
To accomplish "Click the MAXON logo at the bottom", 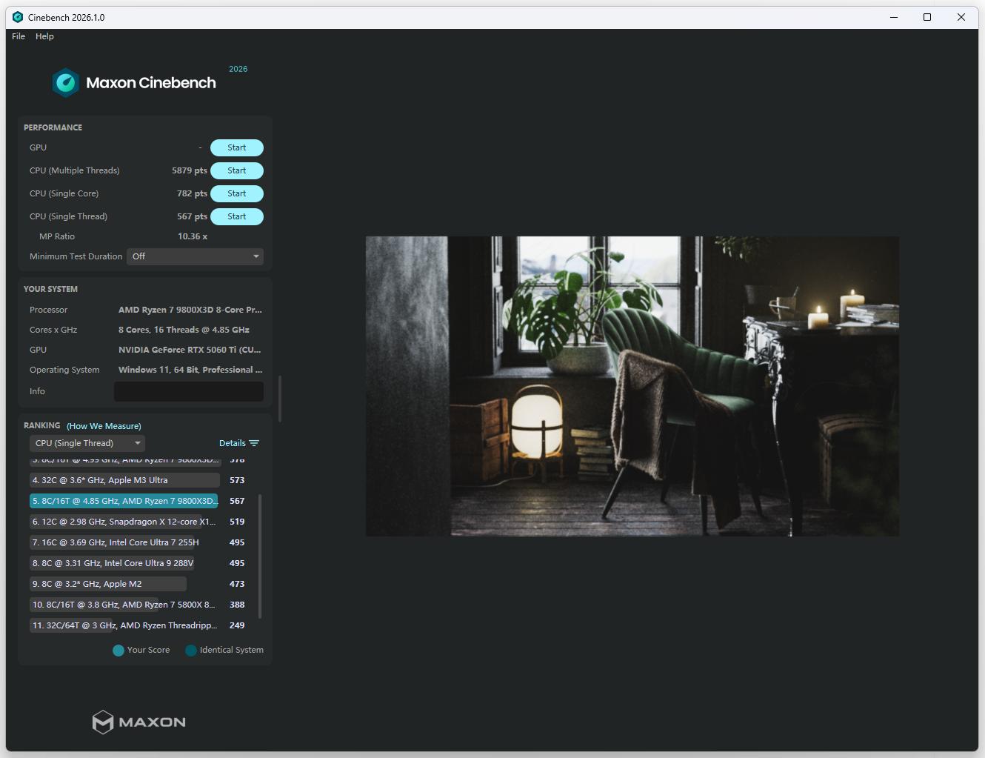I will click(x=139, y=722).
